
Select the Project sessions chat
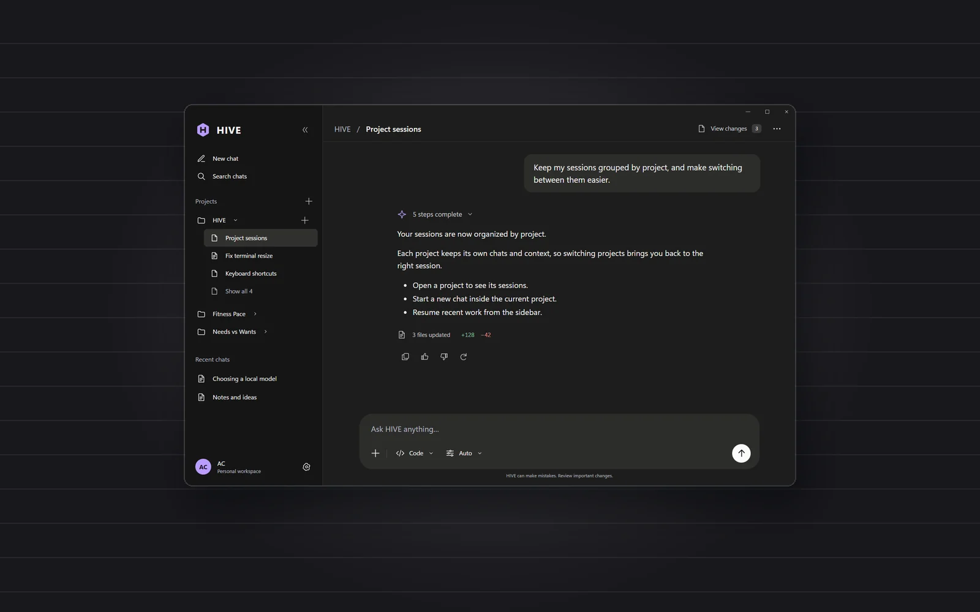coord(260,238)
